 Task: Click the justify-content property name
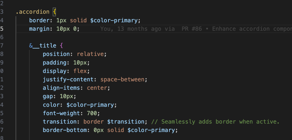tap(67, 79)
